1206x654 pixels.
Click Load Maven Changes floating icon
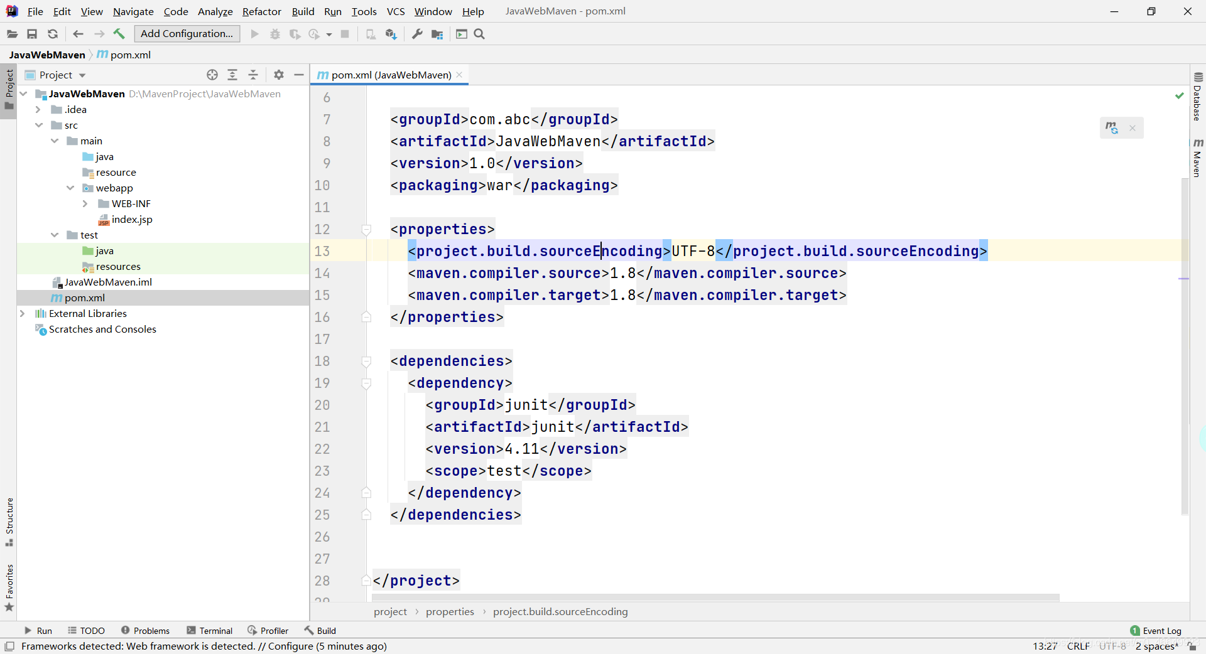click(1112, 128)
